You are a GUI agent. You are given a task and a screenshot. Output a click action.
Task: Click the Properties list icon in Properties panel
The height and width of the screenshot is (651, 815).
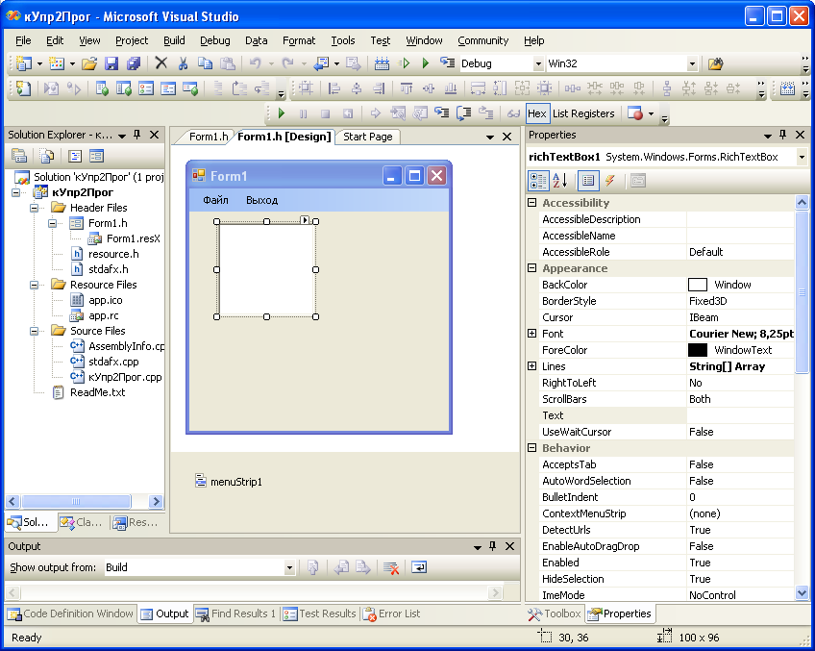pos(588,181)
